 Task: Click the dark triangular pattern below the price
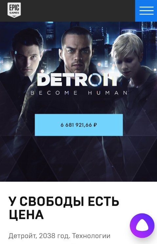(x=79, y=157)
